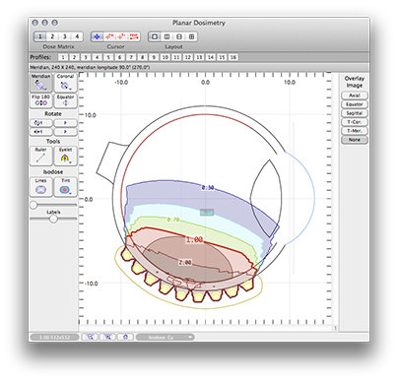Adjust the isodose tint slider above Labels
The width and height of the screenshot is (398, 381).
[x=33, y=206]
